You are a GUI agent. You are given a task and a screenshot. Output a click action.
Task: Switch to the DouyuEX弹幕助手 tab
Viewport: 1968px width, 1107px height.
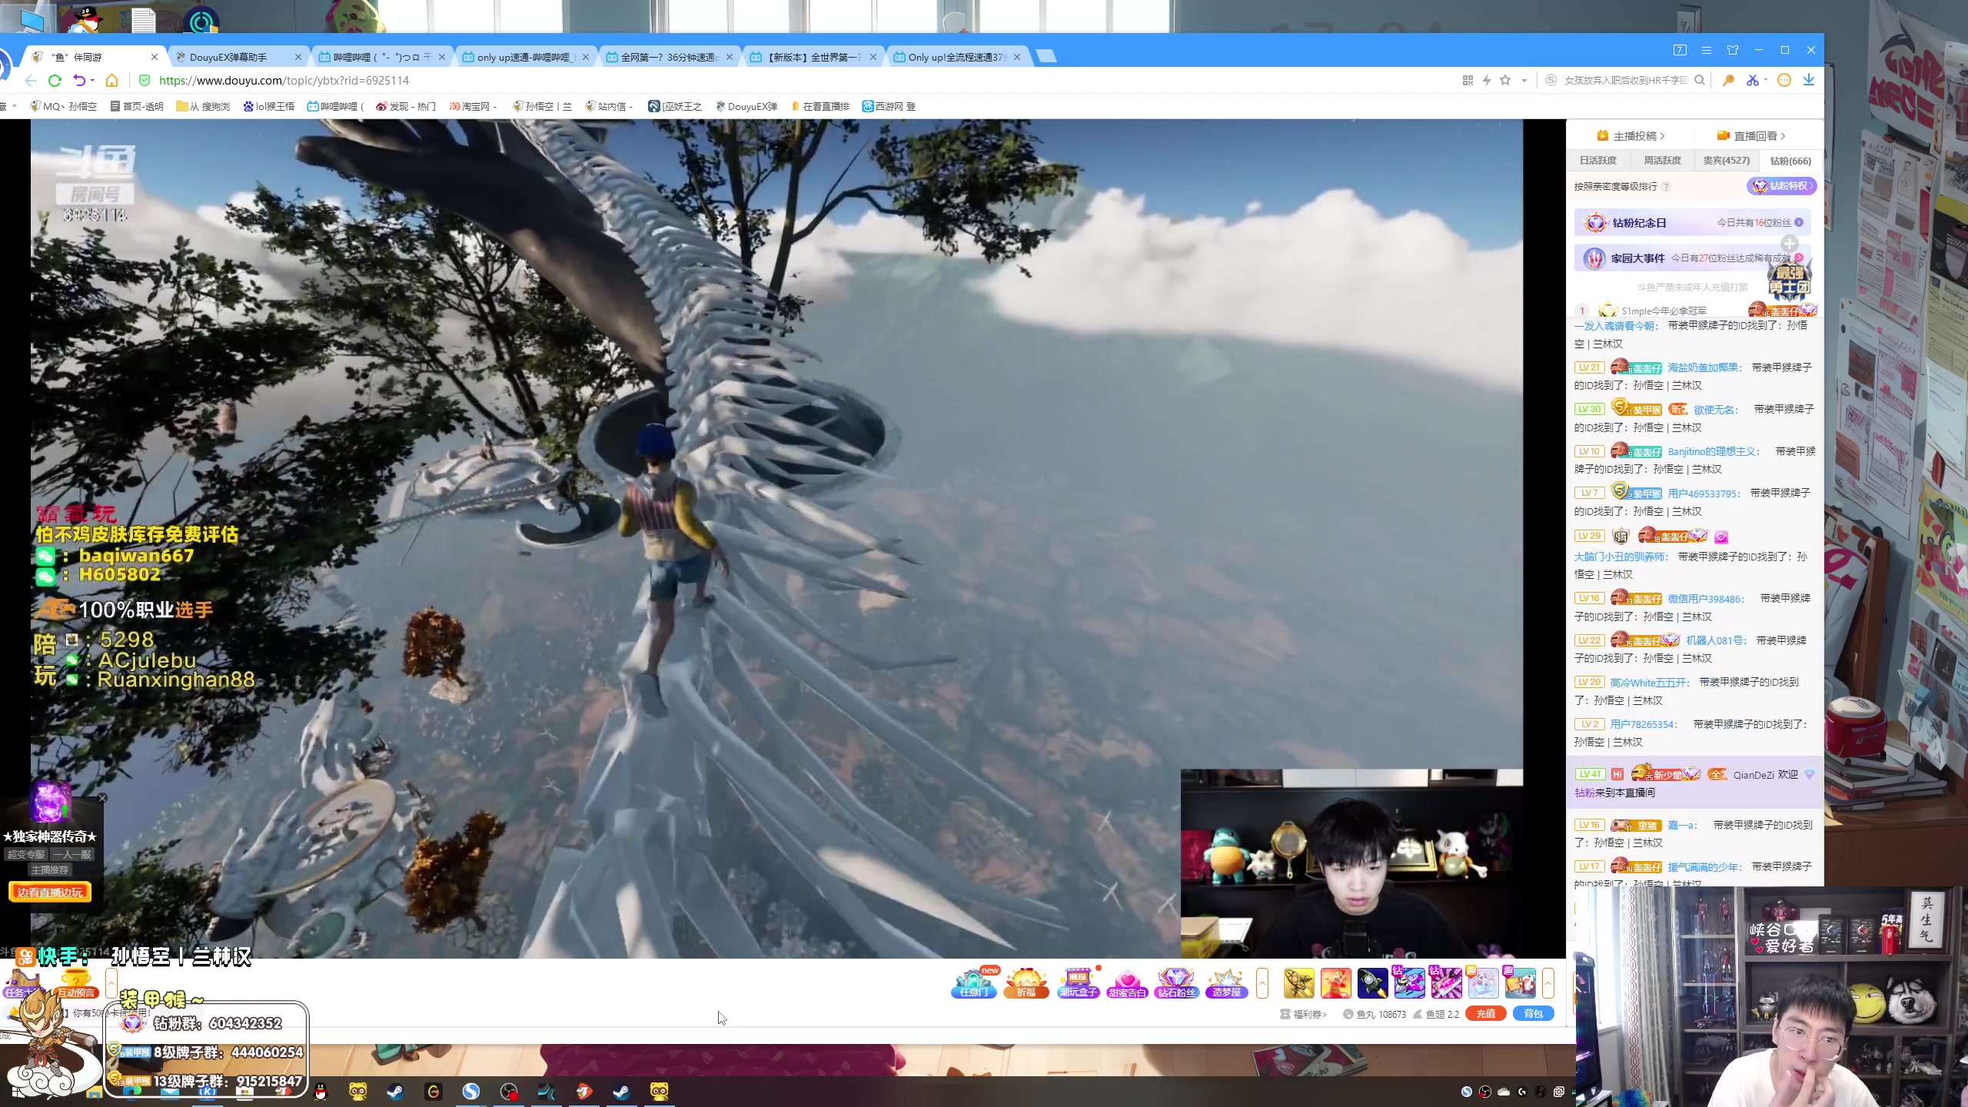[238, 57]
